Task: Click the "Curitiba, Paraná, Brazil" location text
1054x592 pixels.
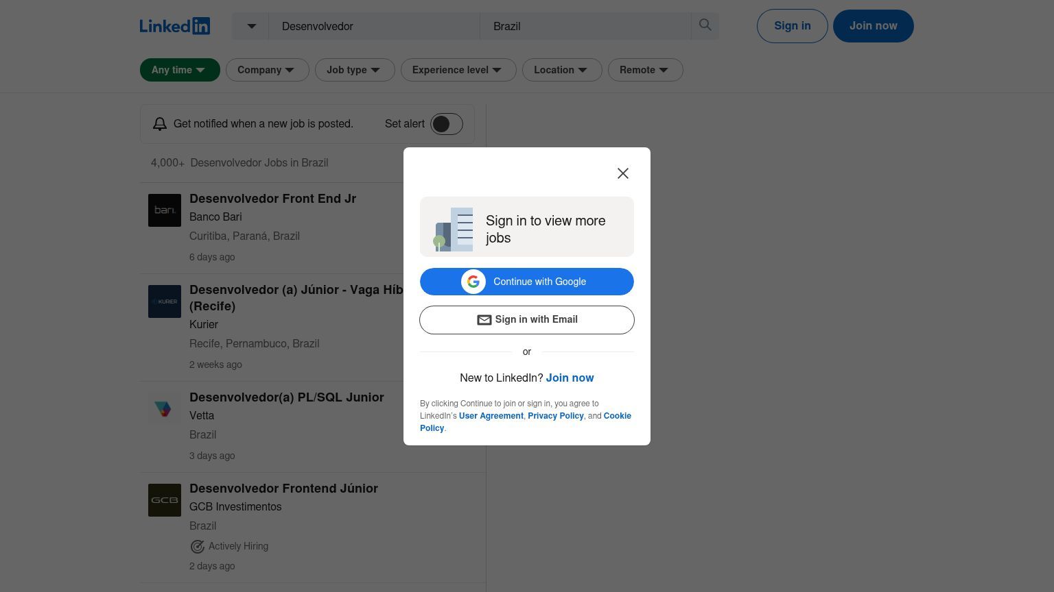Action: coord(245,236)
